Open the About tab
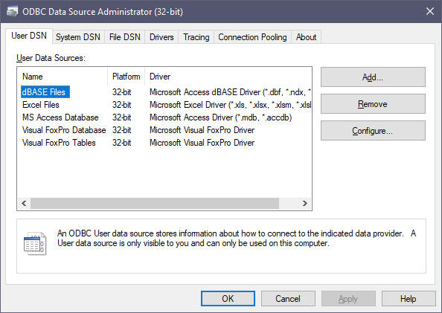This screenshot has height=313, width=442. [306, 37]
